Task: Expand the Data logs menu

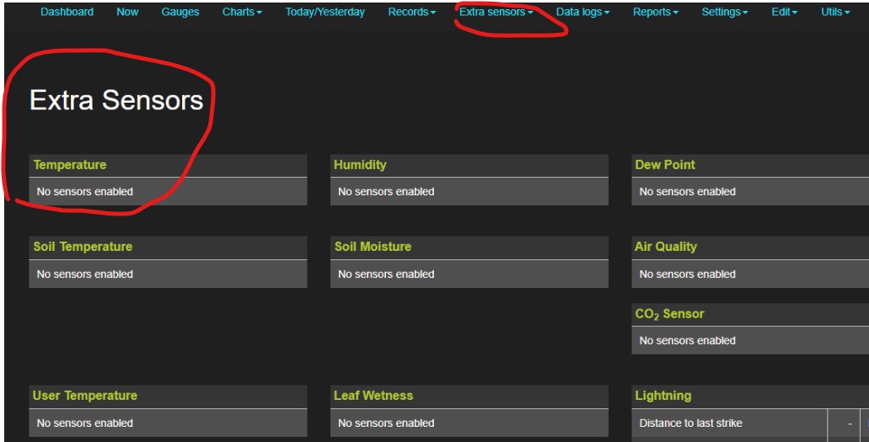Action: pyautogui.click(x=582, y=13)
